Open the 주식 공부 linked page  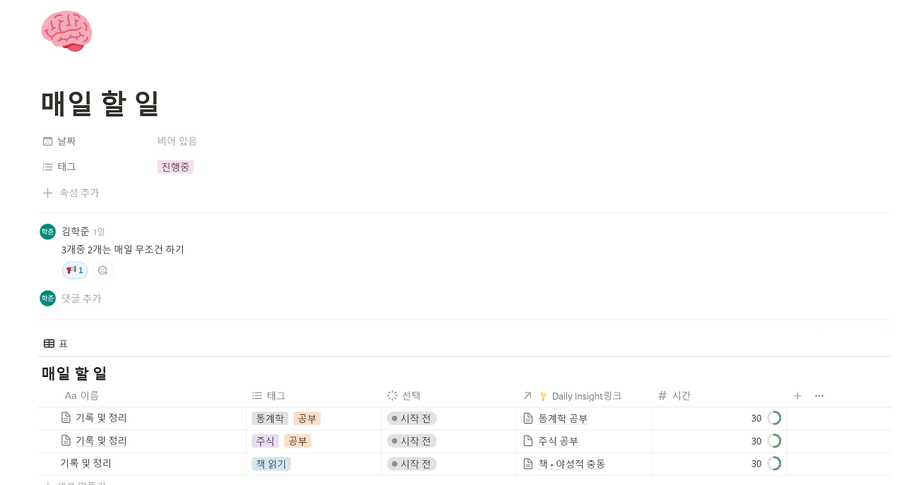point(558,441)
